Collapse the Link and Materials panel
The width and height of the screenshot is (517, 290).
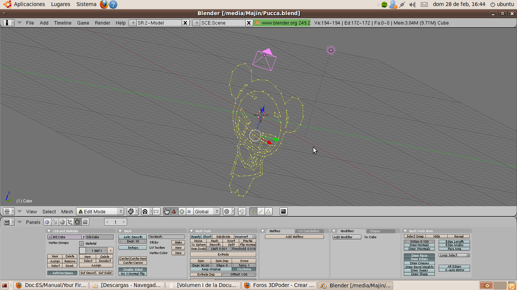[49, 231]
